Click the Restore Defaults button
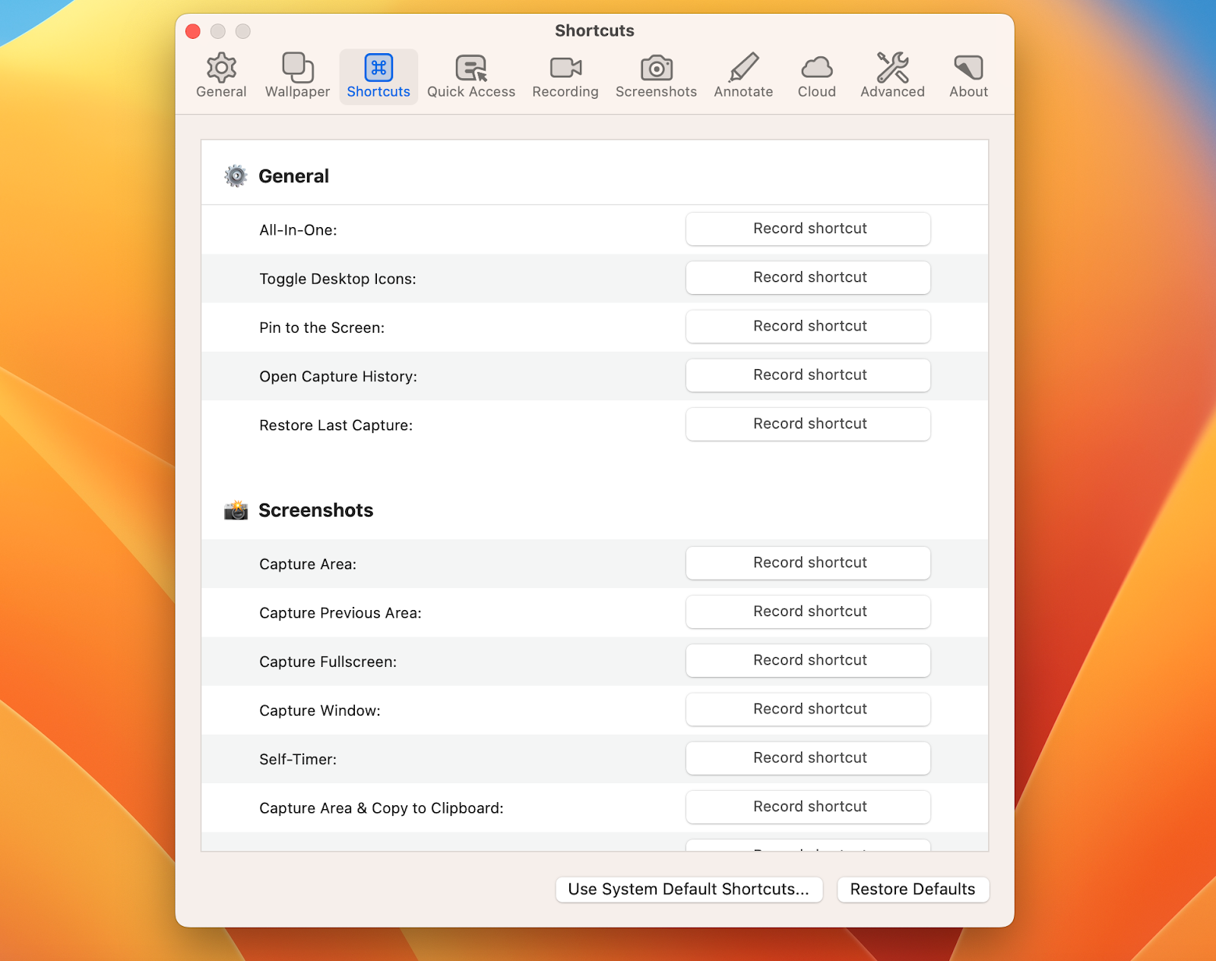 click(913, 889)
